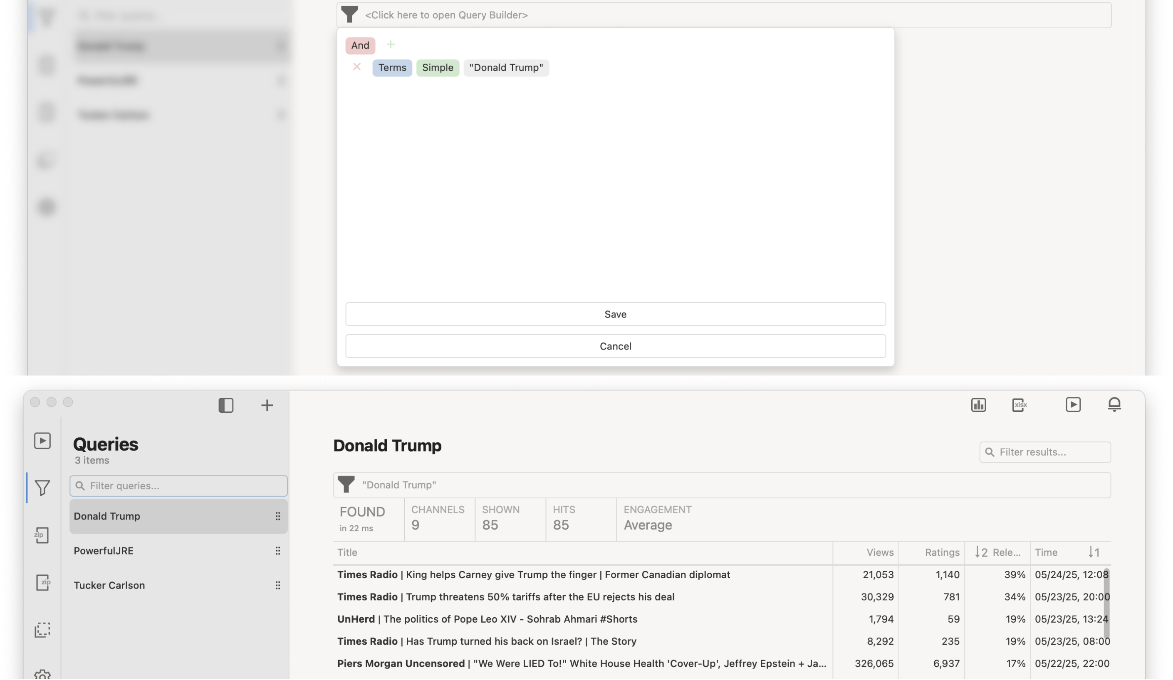Click the play video icon in toolbar
1173x680 pixels.
[x=1073, y=405]
